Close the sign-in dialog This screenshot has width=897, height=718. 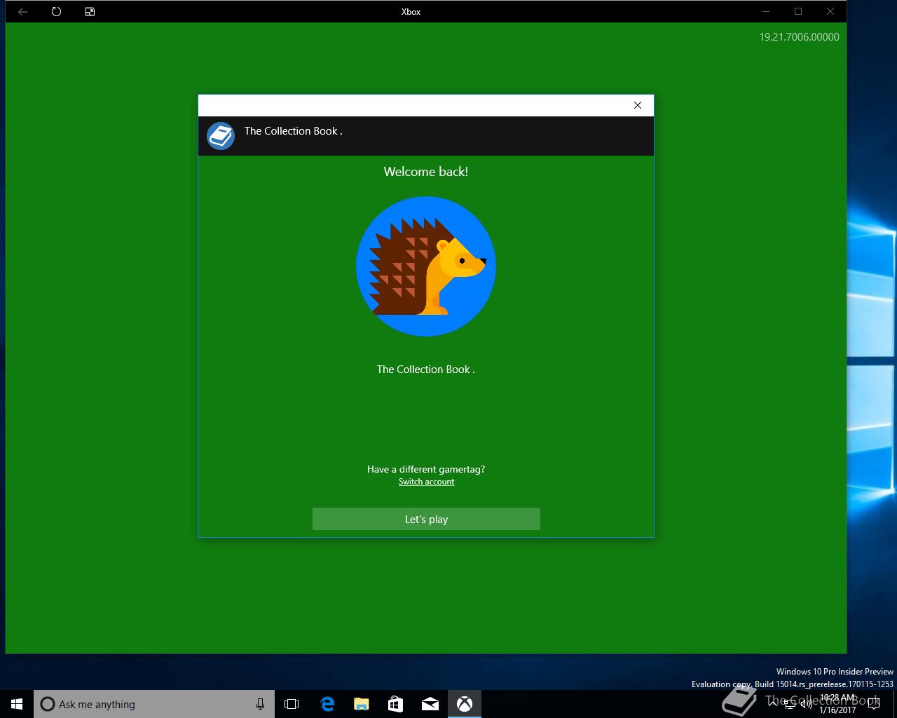pyautogui.click(x=638, y=105)
